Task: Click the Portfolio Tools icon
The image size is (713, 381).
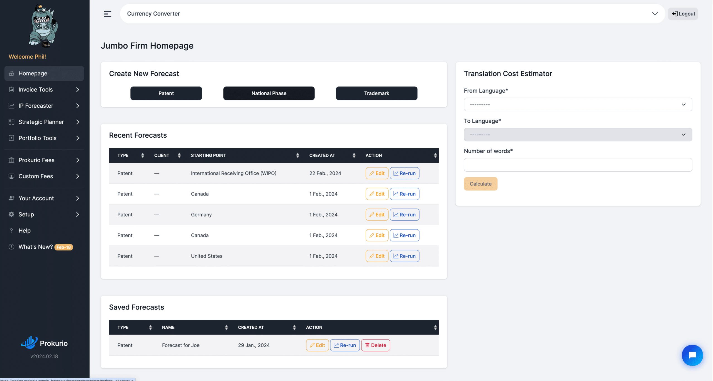Action: pos(11,138)
